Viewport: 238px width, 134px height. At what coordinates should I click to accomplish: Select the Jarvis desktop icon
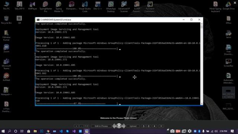pos(228,34)
